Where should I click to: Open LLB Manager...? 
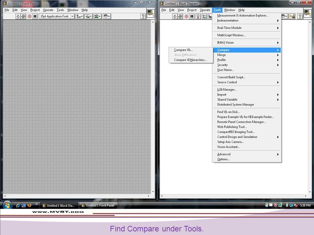point(247,90)
